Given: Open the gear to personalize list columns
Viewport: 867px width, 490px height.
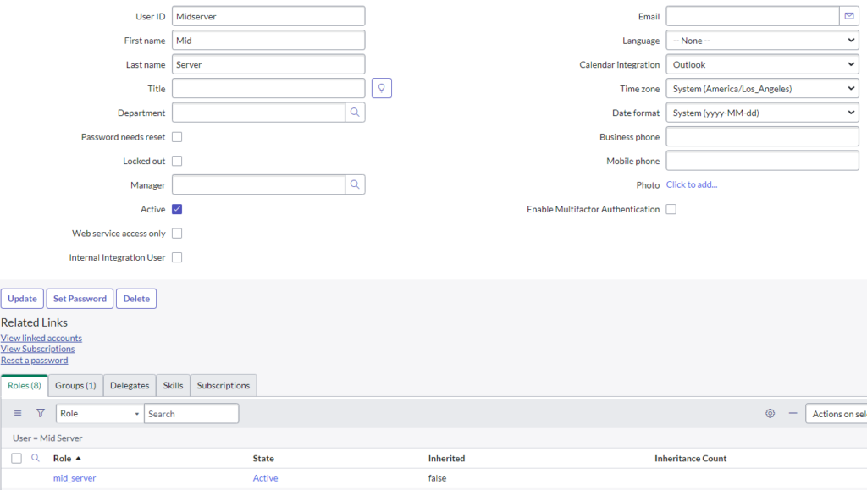Looking at the screenshot, I should (x=770, y=413).
